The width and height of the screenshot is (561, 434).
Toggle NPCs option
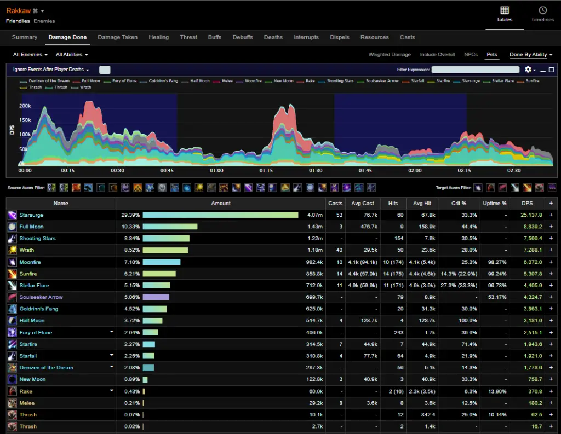pos(471,54)
